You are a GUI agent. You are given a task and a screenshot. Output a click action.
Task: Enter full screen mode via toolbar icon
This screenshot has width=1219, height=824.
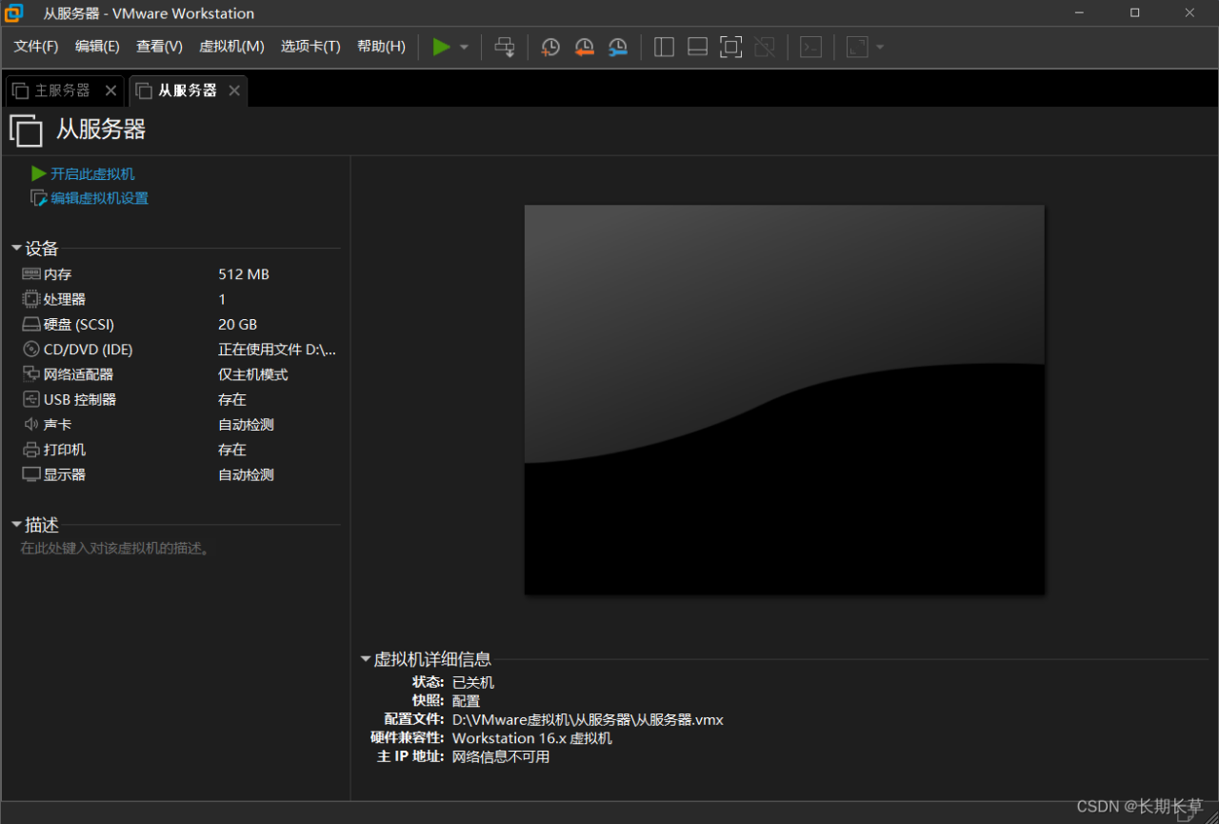pos(730,47)
